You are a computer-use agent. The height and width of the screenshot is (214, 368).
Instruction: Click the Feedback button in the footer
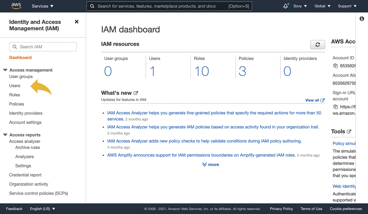point(14,209)
